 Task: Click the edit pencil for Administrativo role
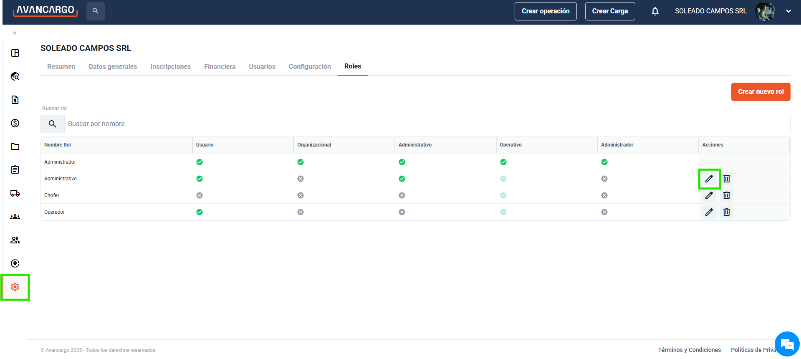(709, 179)
